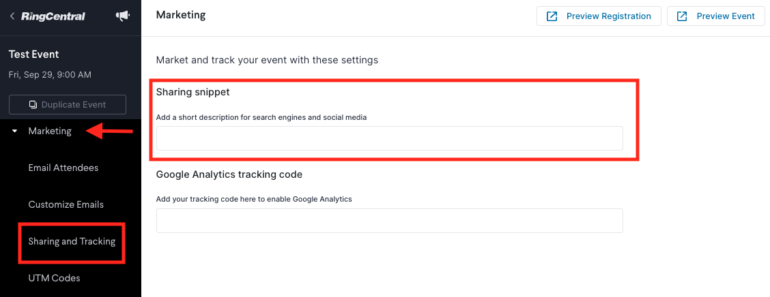Click the event date Fri, Sep 29 text
This screenshot has width=770, height=297.
point(50,75)
